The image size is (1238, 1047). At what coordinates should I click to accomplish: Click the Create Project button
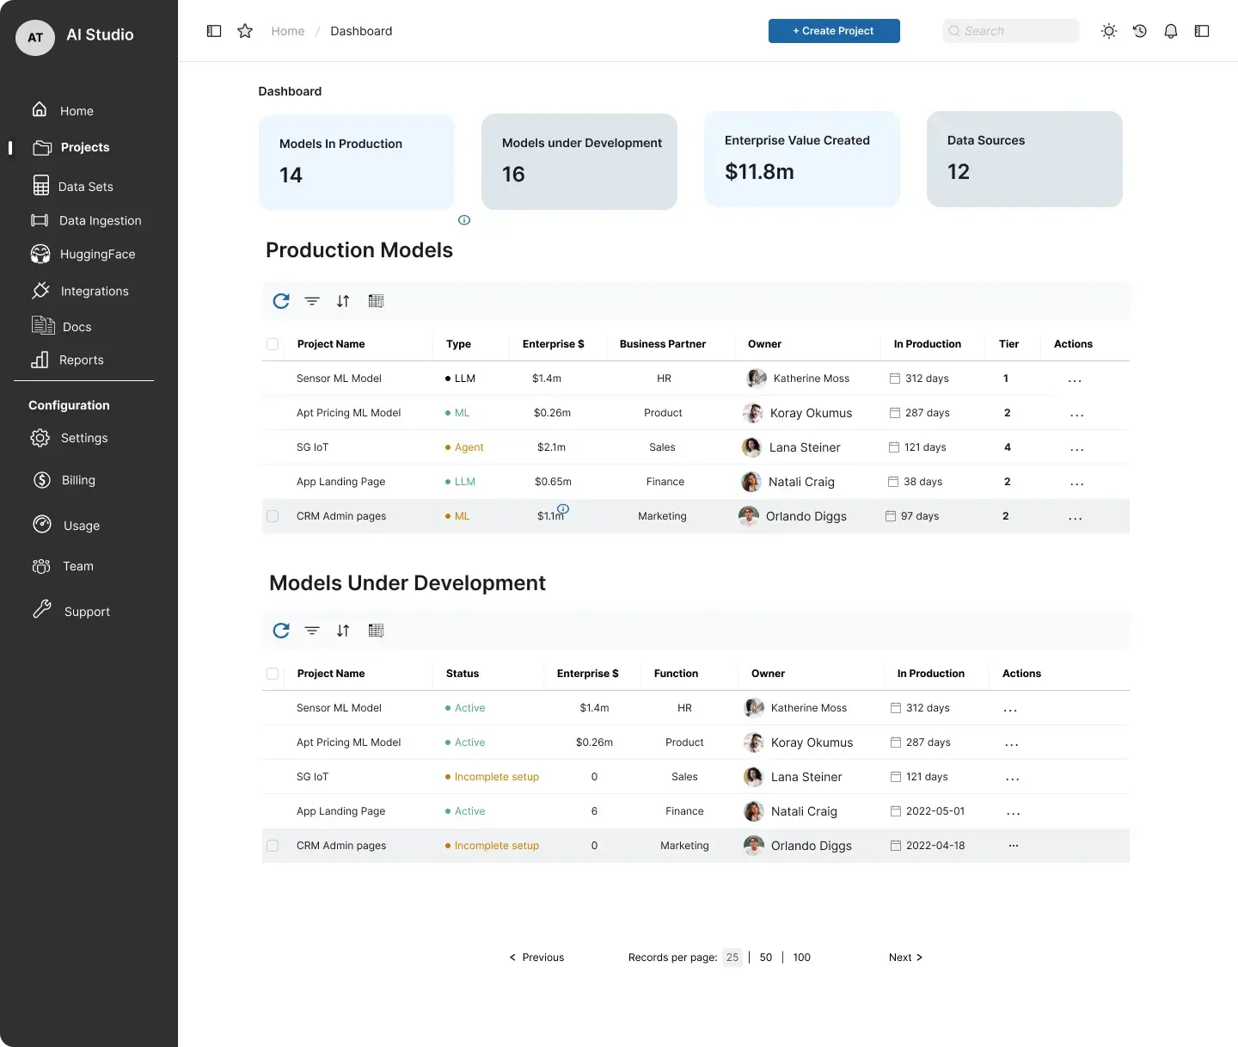834,31
